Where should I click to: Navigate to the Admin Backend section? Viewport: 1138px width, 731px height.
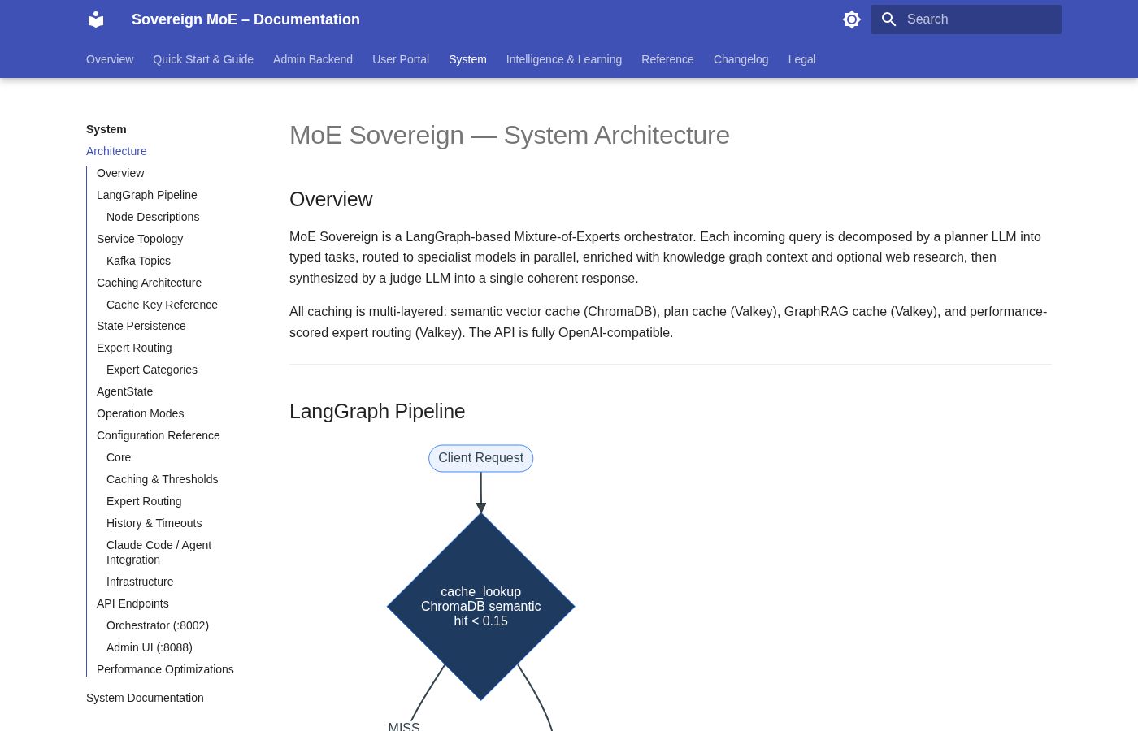[313, 59]
